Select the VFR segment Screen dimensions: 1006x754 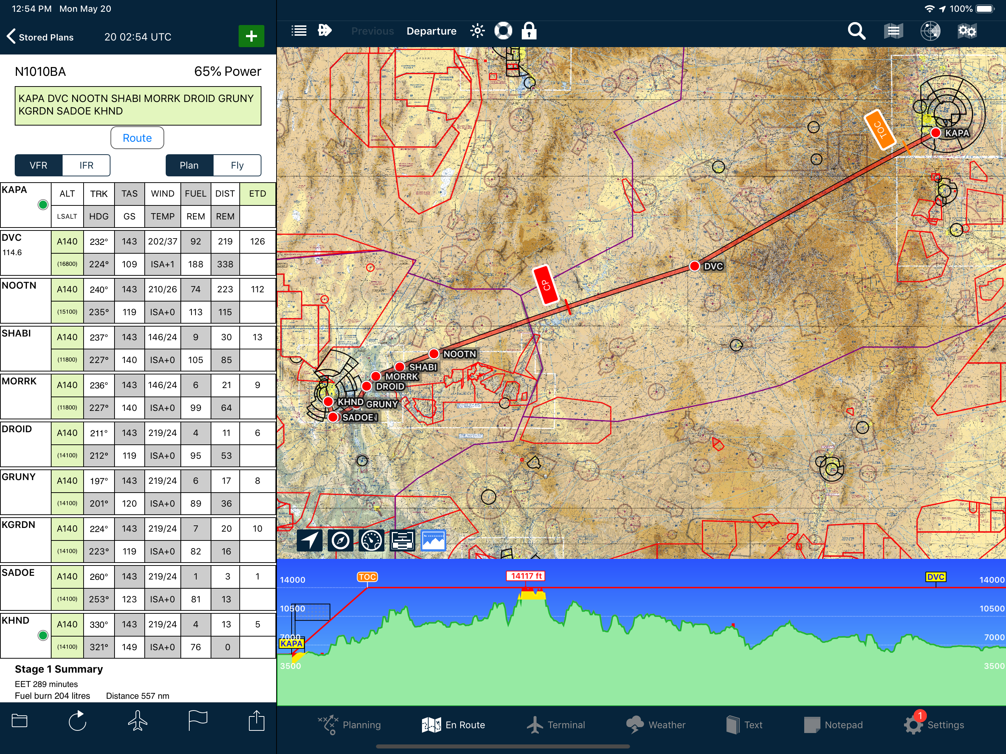click(x=39, y=165)
